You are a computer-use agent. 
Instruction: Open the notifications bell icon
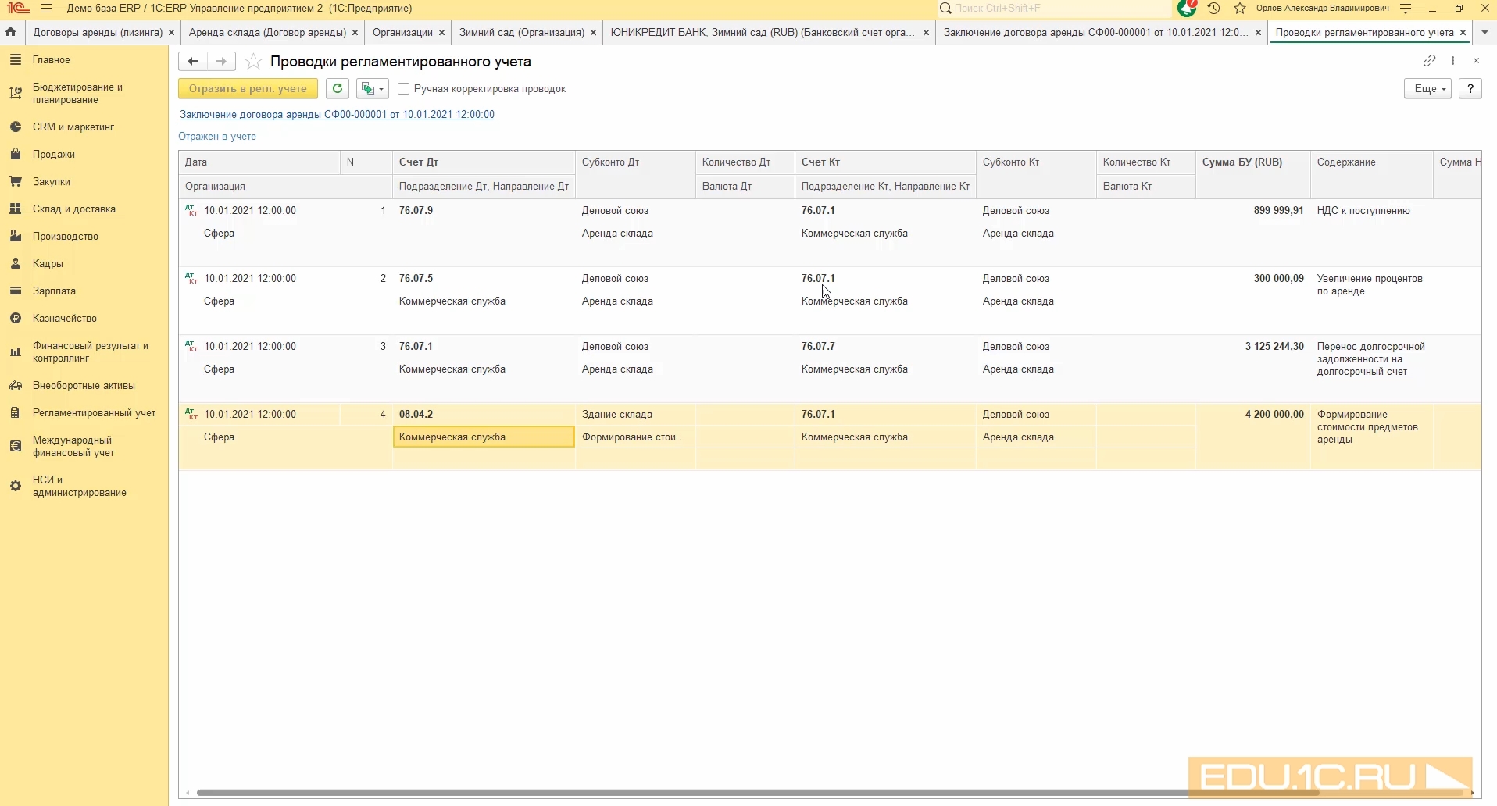(x=1188, y=9)
